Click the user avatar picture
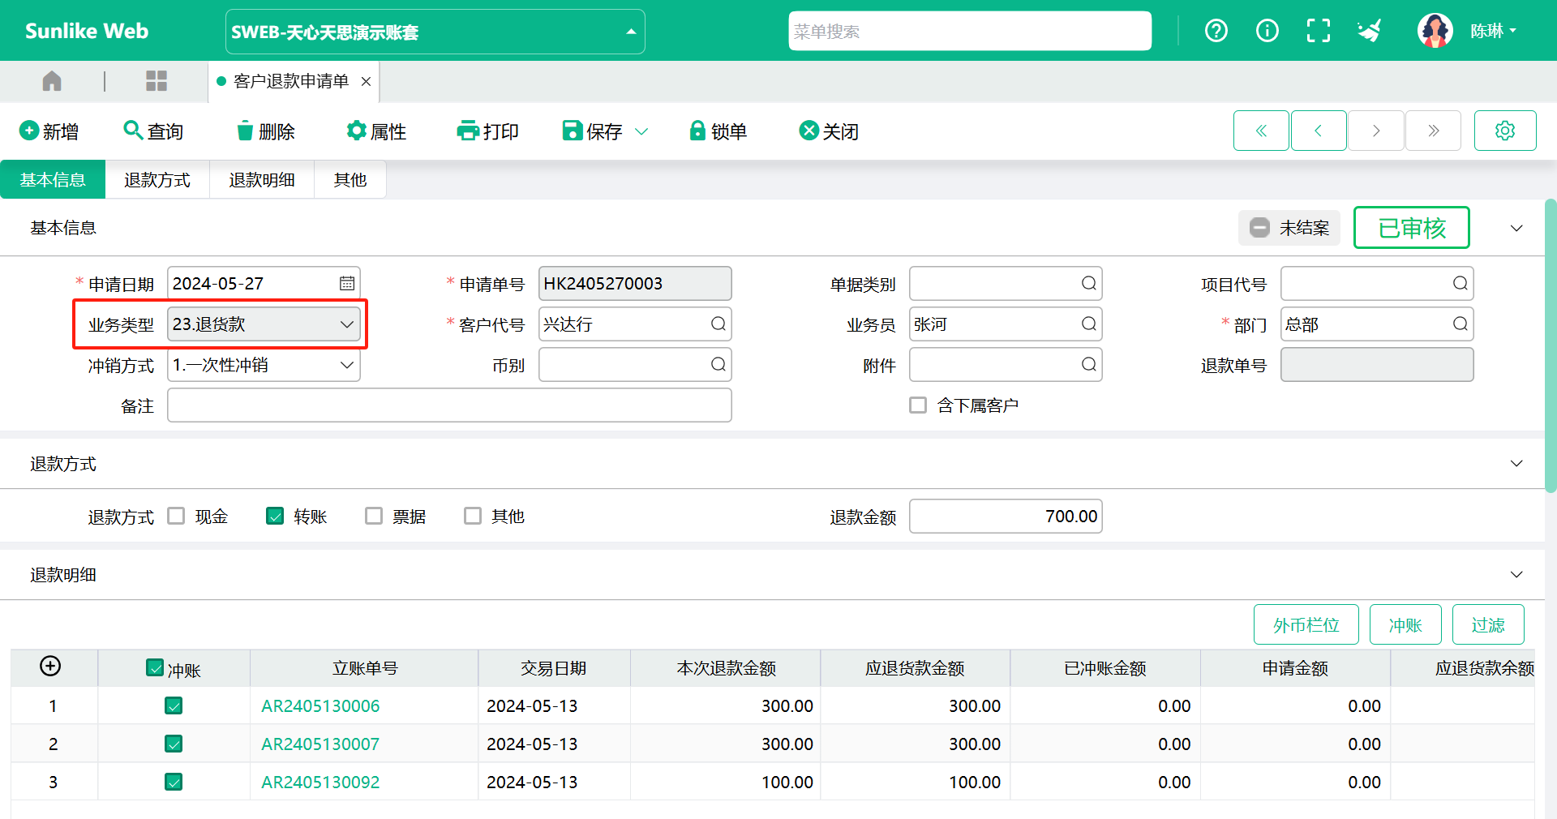The image size is (1557, 819). pos(1435,31)
